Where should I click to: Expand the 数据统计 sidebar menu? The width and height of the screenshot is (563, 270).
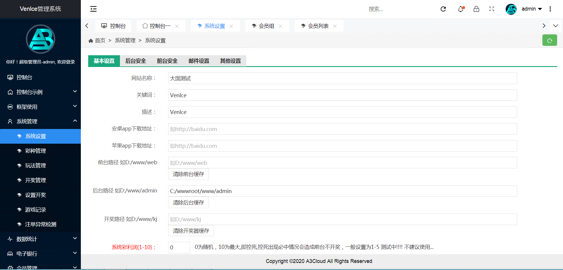(x=40, y=239)
